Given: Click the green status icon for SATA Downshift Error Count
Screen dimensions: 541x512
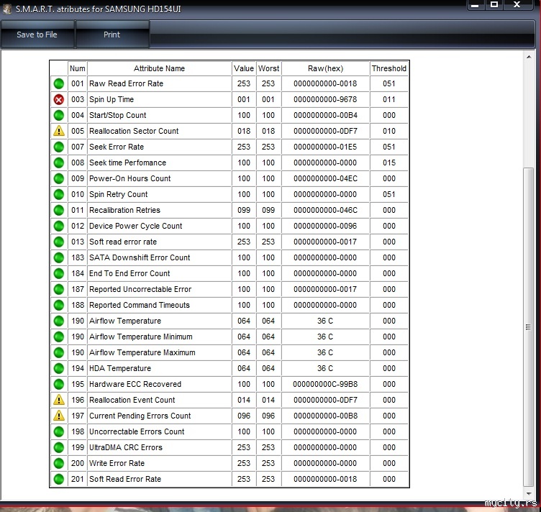Looking at the screenshot, I should [x=59, y=257].
